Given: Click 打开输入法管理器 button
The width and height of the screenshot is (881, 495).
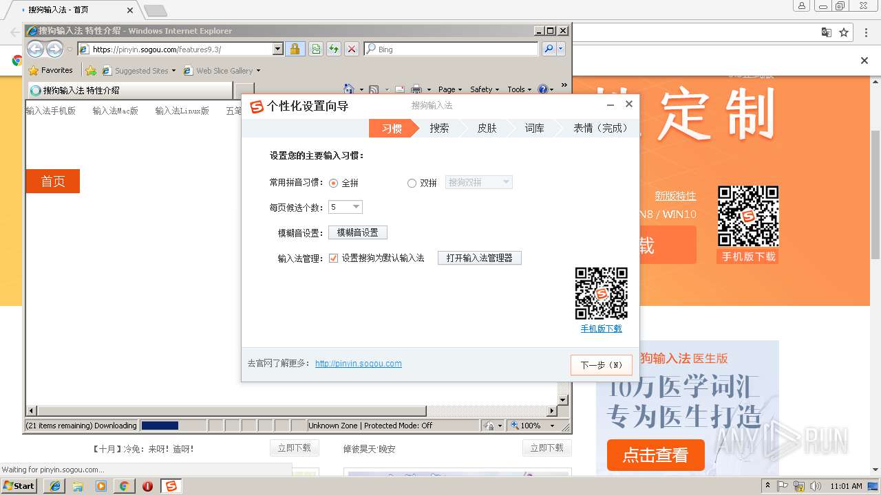Looking at the screenshot, I should click(479, 258).
